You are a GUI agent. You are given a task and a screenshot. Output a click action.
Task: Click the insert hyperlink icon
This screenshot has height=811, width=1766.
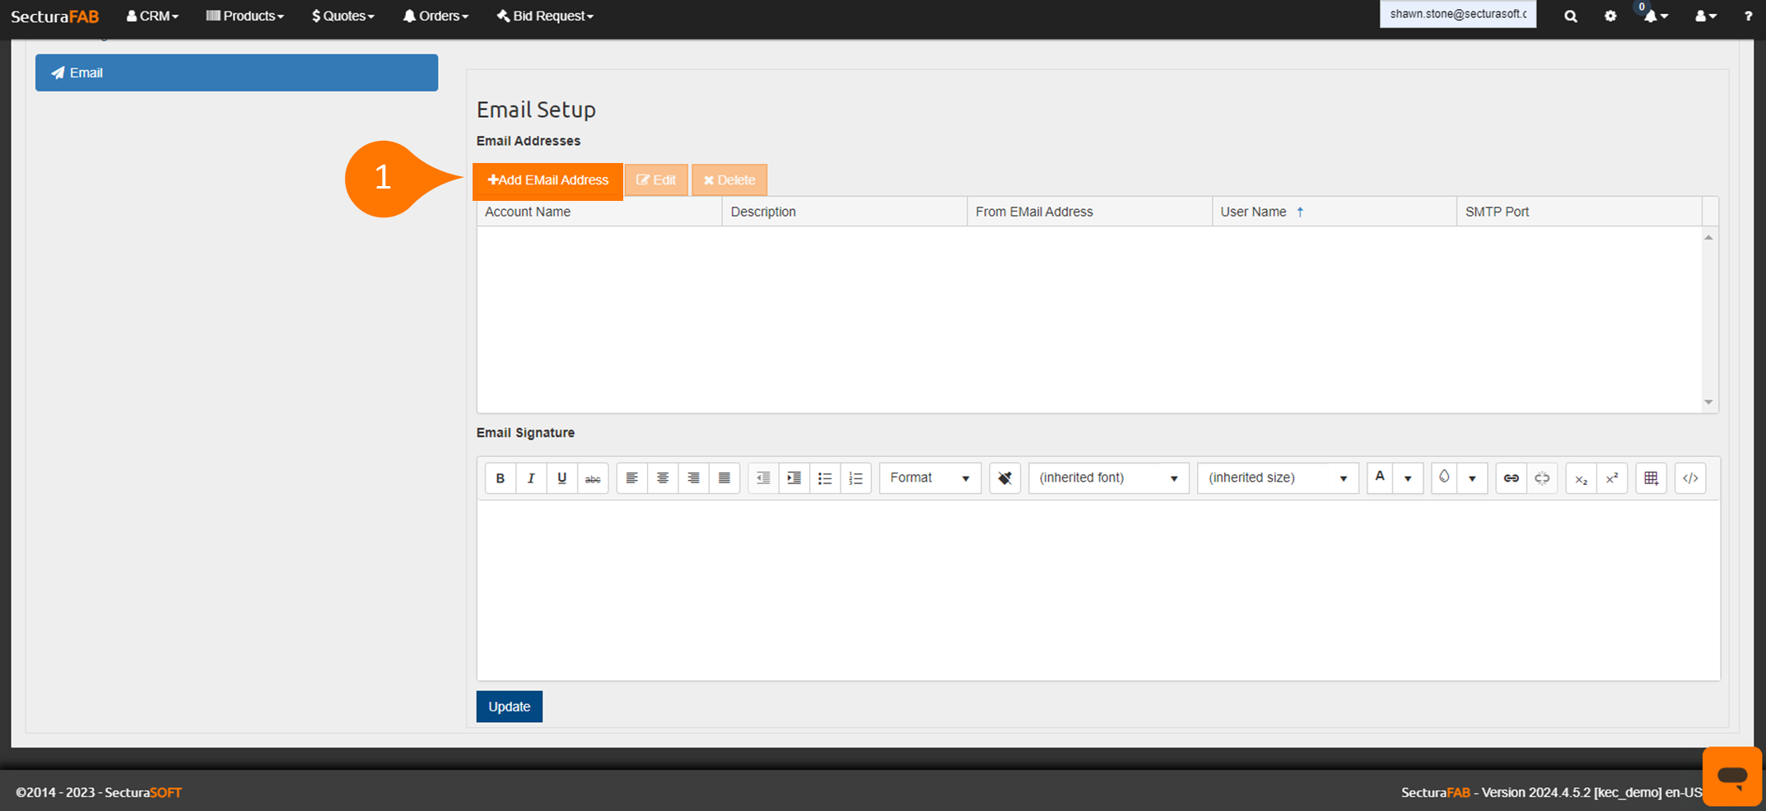point(1511,478)
